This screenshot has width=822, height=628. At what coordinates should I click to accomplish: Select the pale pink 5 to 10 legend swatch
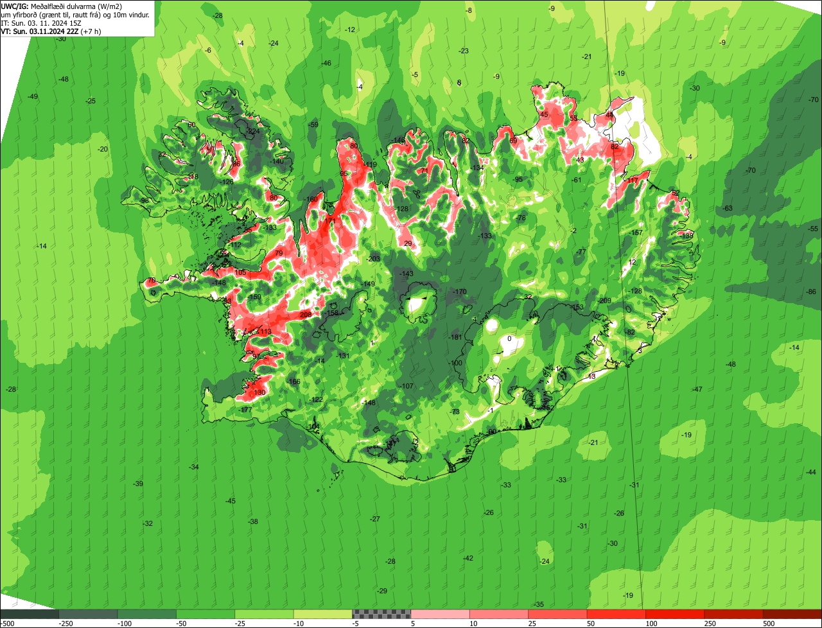click(440, 614)
